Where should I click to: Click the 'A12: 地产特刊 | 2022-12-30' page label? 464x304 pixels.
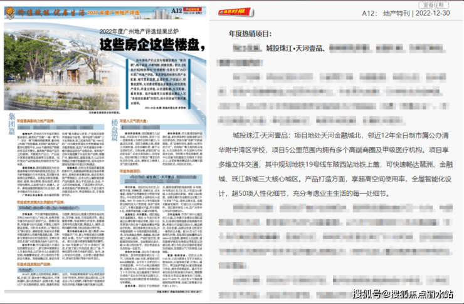tap(406, 13)
